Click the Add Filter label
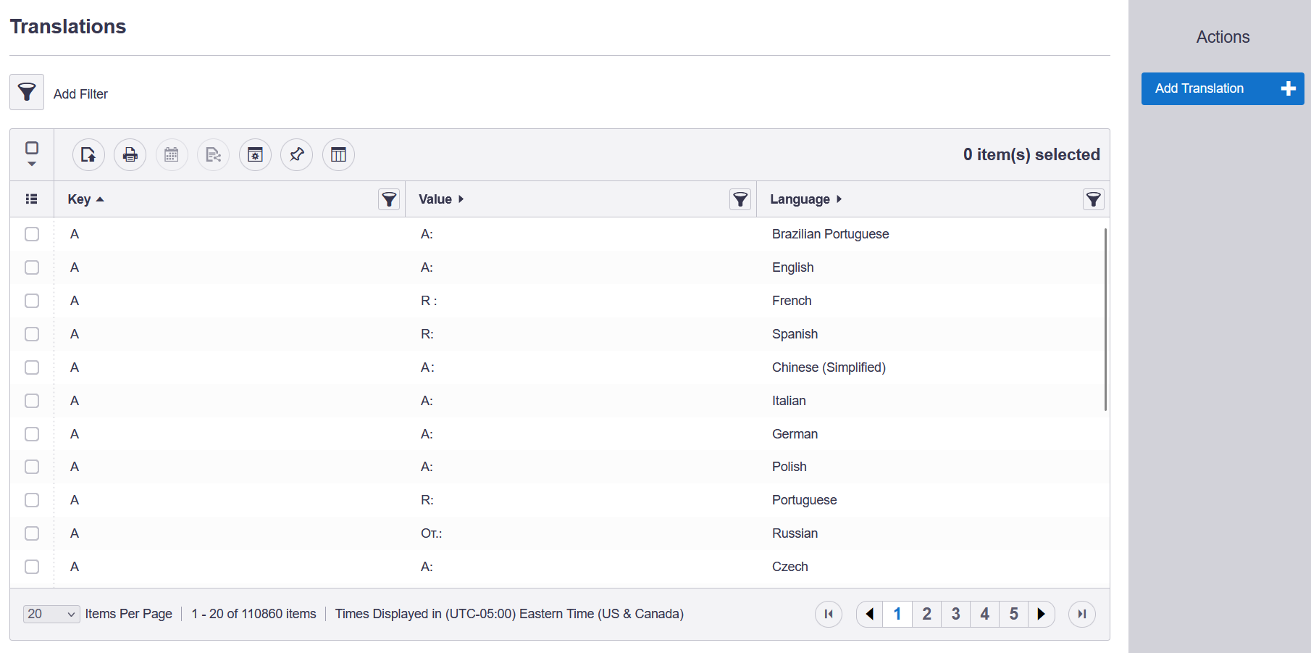The image size is (1311, 653). 80,94
